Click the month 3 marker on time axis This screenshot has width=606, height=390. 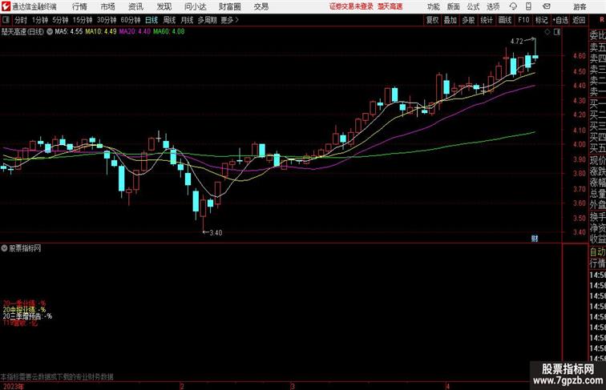[x=293, y=387]
